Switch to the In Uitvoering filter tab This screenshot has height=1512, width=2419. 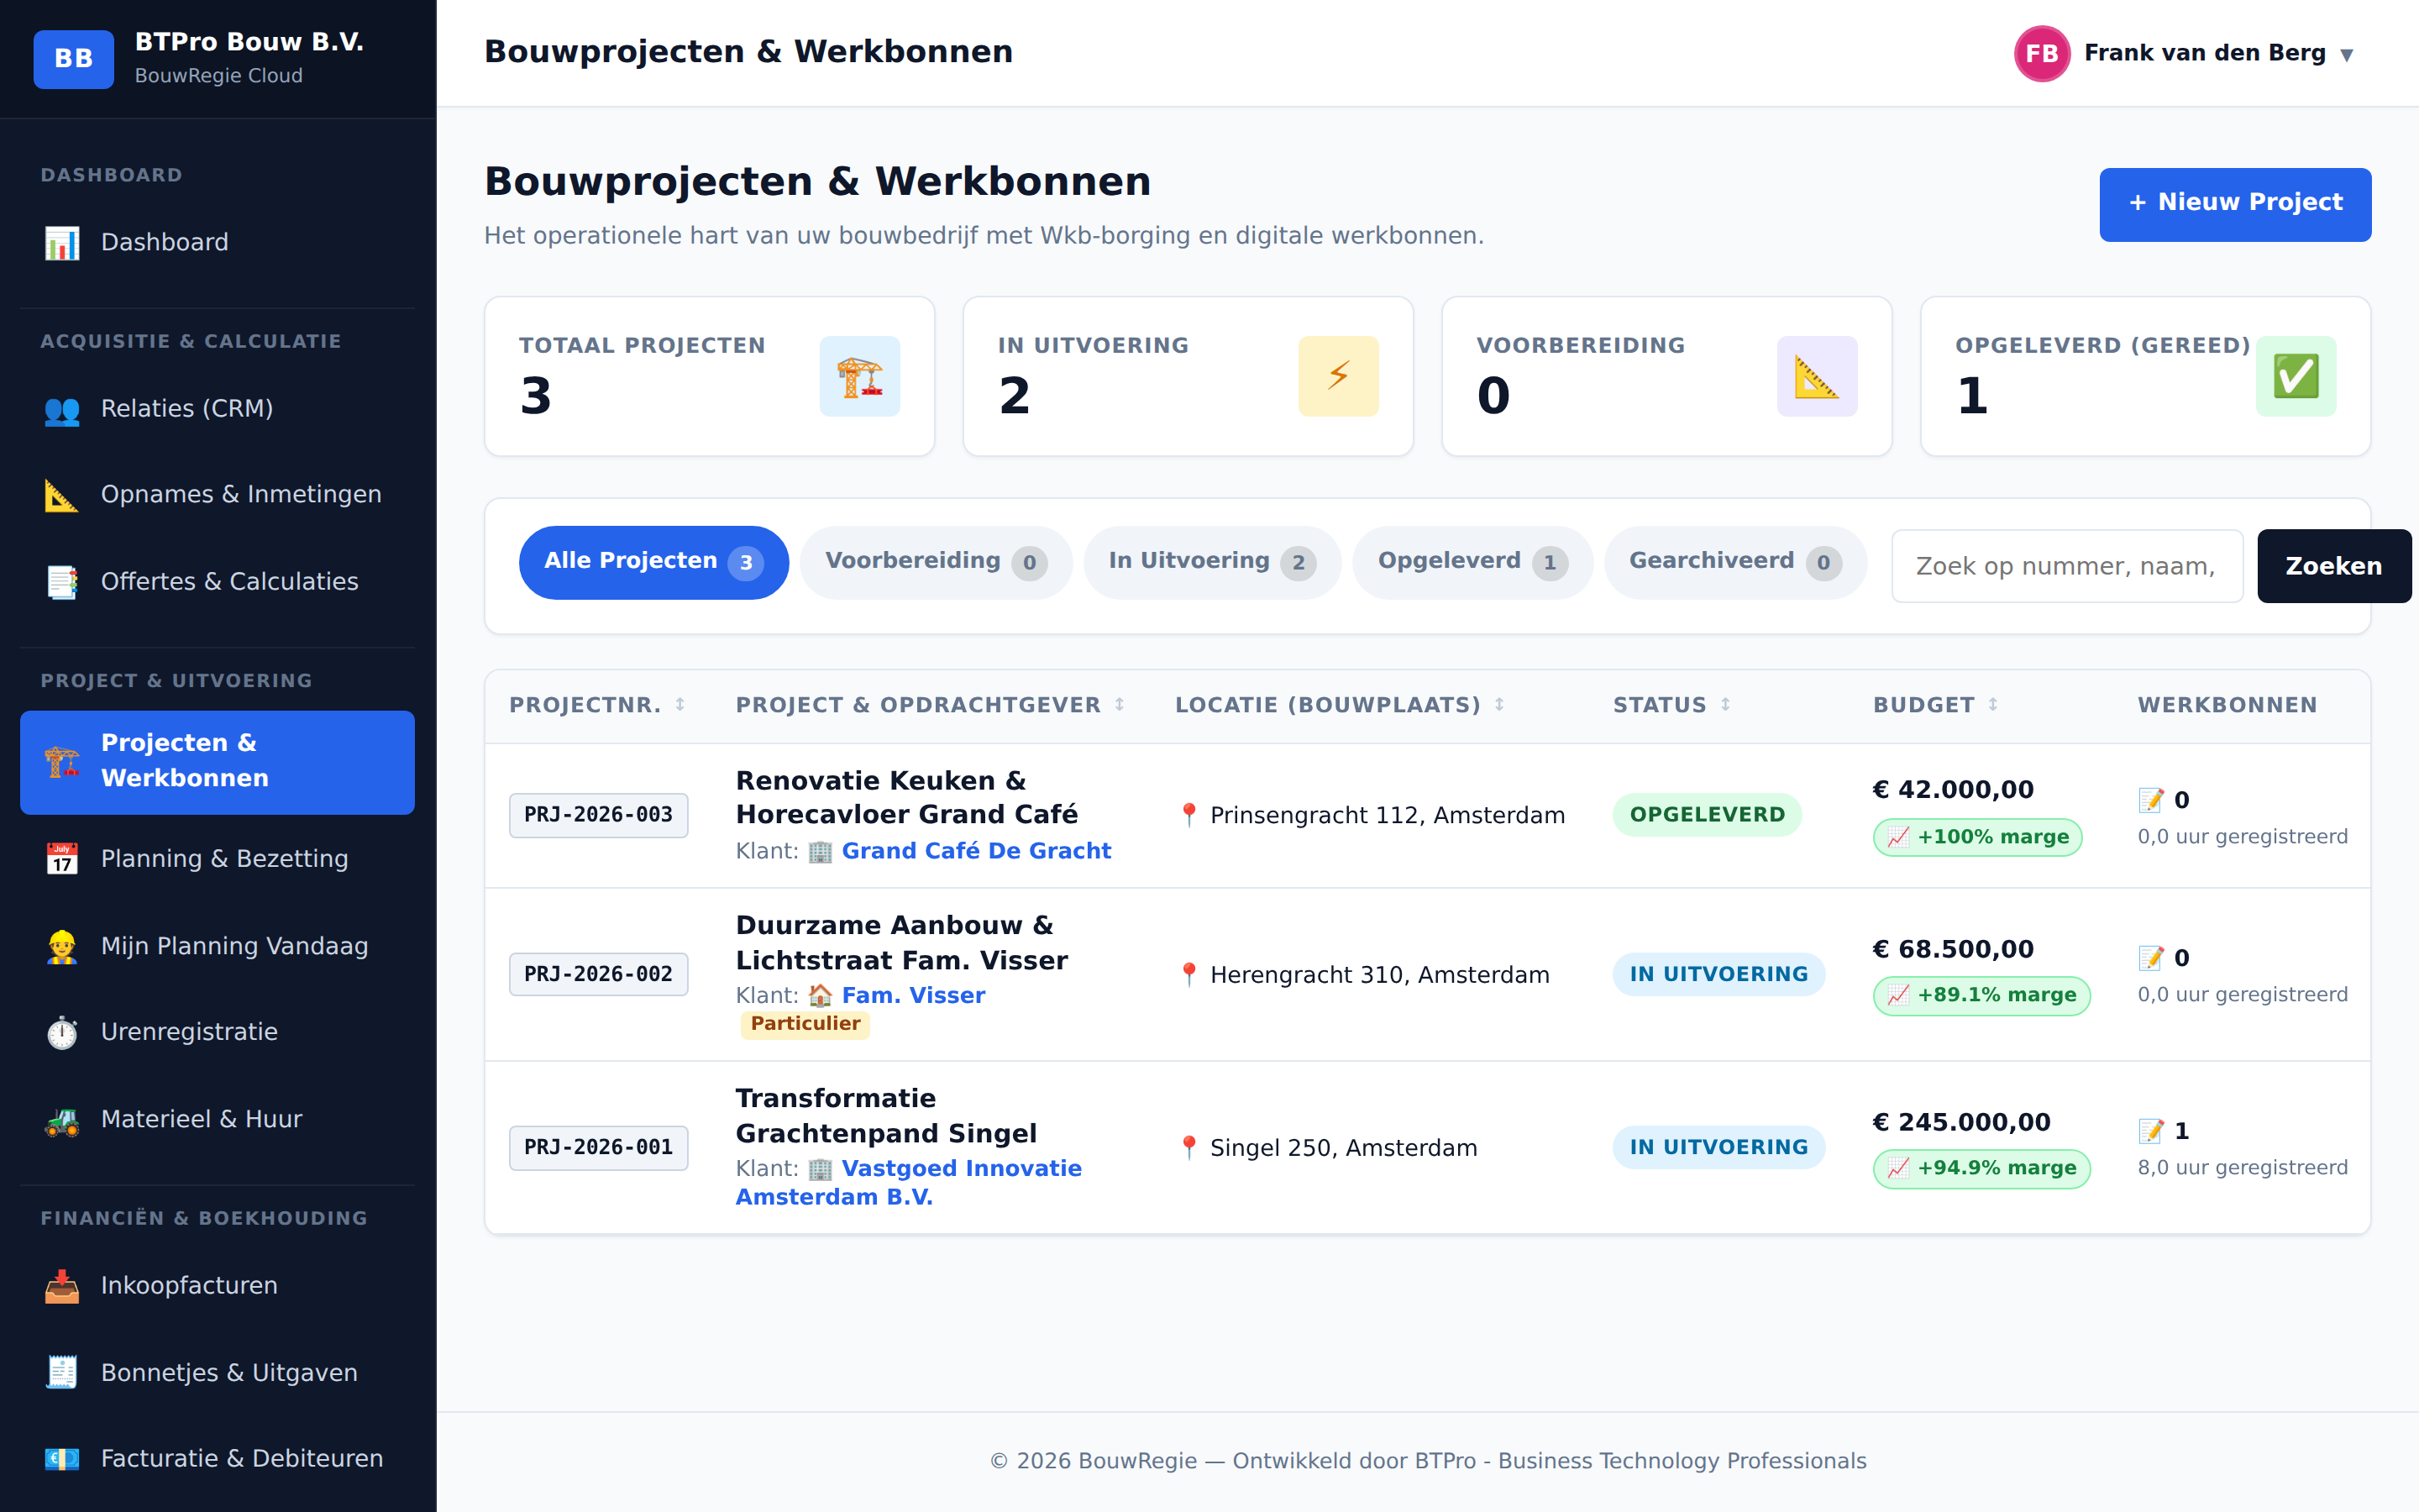[1211, 562]
